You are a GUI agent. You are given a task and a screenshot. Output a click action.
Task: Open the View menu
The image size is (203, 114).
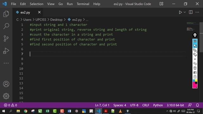(x=51, y=4)
